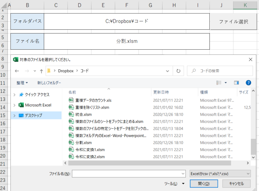The width and height of the screenshot is (259, 191).
Task: Open recent locations chevron beside navigation arrows
Action: point(35,71)
